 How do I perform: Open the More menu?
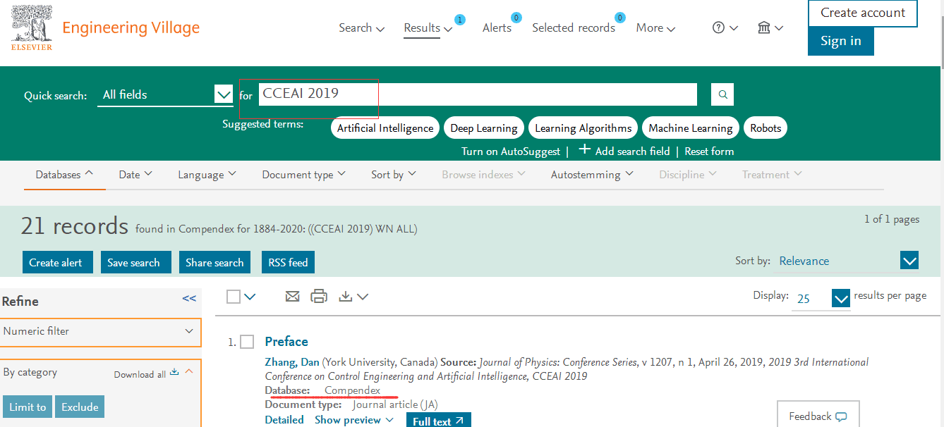pos(655,27)
